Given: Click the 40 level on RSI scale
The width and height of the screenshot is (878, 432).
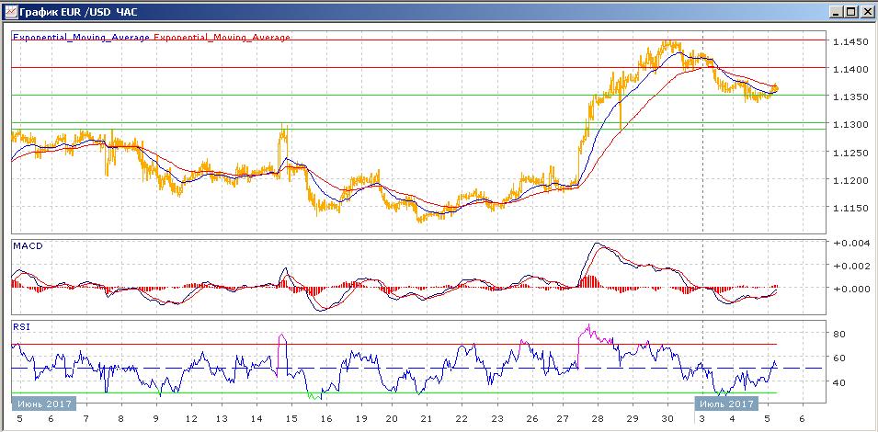Looking at the screenshot, I should coord(837,382).
